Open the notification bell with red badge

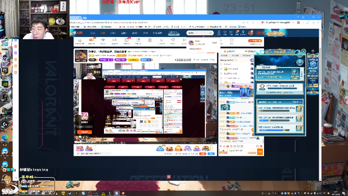[237, 32]
